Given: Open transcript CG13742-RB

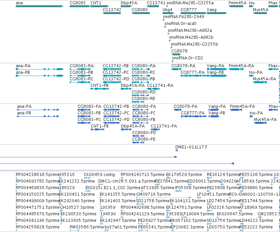Looking at the screenshot, I should click(x=116, y=66).
